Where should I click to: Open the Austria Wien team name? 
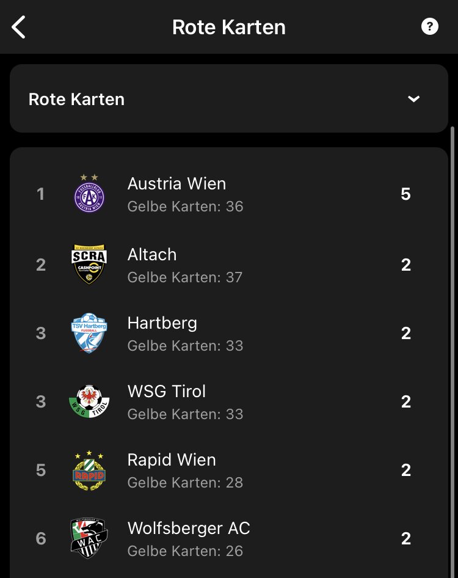(176, 183)
